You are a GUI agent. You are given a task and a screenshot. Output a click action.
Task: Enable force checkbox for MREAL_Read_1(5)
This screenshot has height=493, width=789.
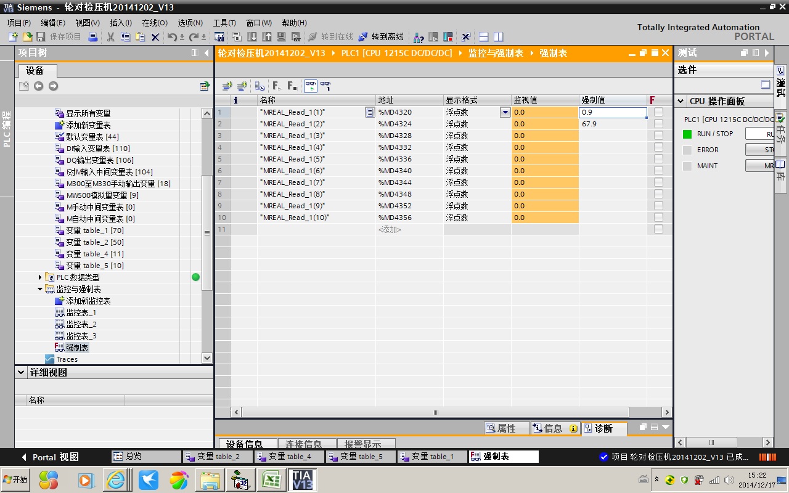click(658, 159)
